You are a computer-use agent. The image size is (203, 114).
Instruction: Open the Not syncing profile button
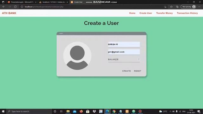pyautogui.click(x=188, y=7)
